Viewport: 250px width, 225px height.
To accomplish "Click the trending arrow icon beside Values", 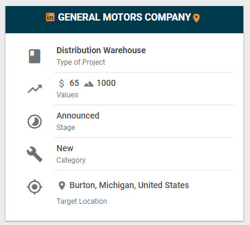I will tap(35, 89).
